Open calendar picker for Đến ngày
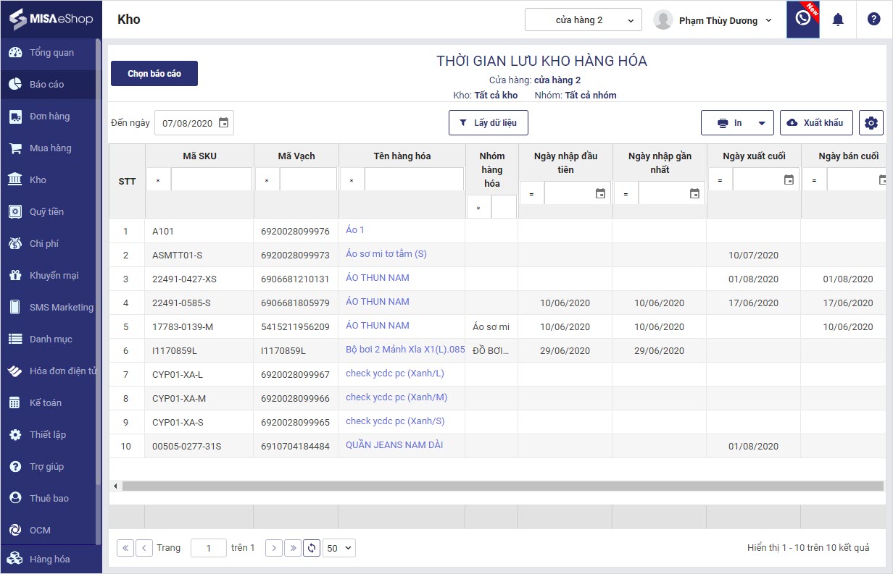Screen dimensions: 893x574 (224, 123)
